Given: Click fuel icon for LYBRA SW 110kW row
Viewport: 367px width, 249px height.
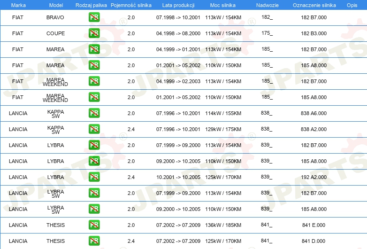Looking at the screenshot, I should [94, 209].
